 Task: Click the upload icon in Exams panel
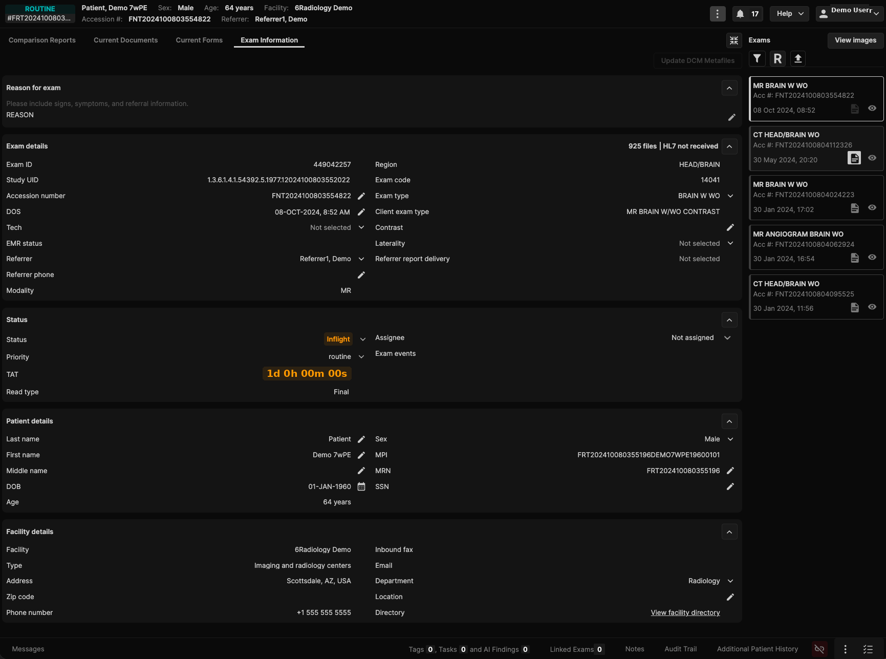pyautogui.click(x=798, y=59)
